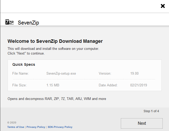
Task: Click the 'This will download and install' line
Action: coord(53,49)
